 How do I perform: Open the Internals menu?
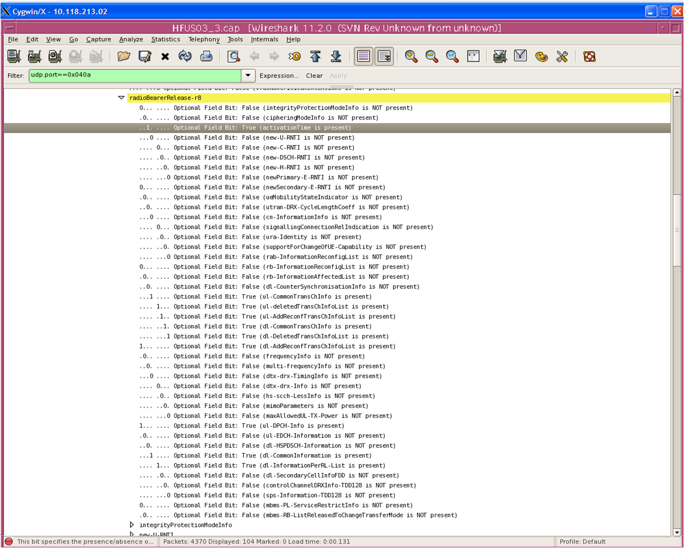point(265,39)
